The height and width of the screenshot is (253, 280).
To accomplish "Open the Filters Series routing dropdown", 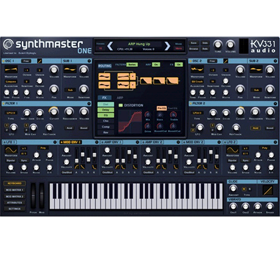I will pyautogui.click(x=132, y=64).
